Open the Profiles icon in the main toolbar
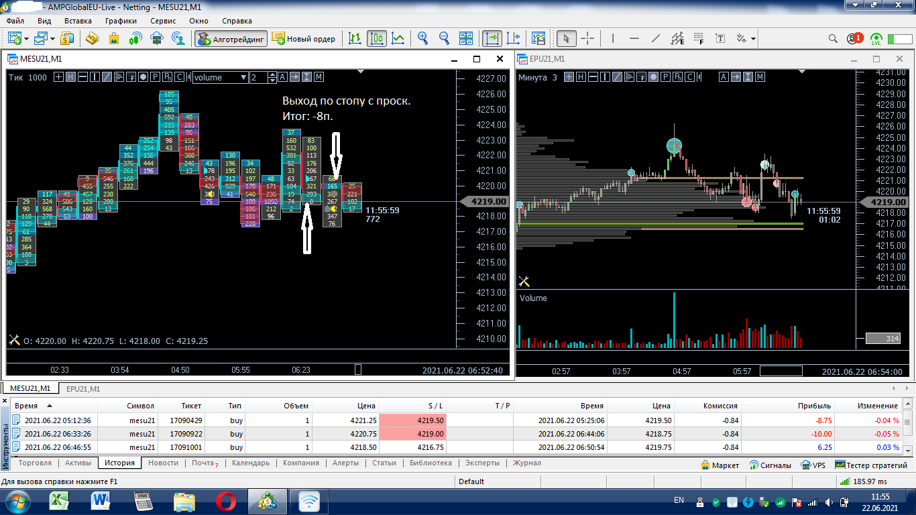Image resolution: width=916 pixels, height=515 pixels. pyautogui.click(x=42, y=38)
